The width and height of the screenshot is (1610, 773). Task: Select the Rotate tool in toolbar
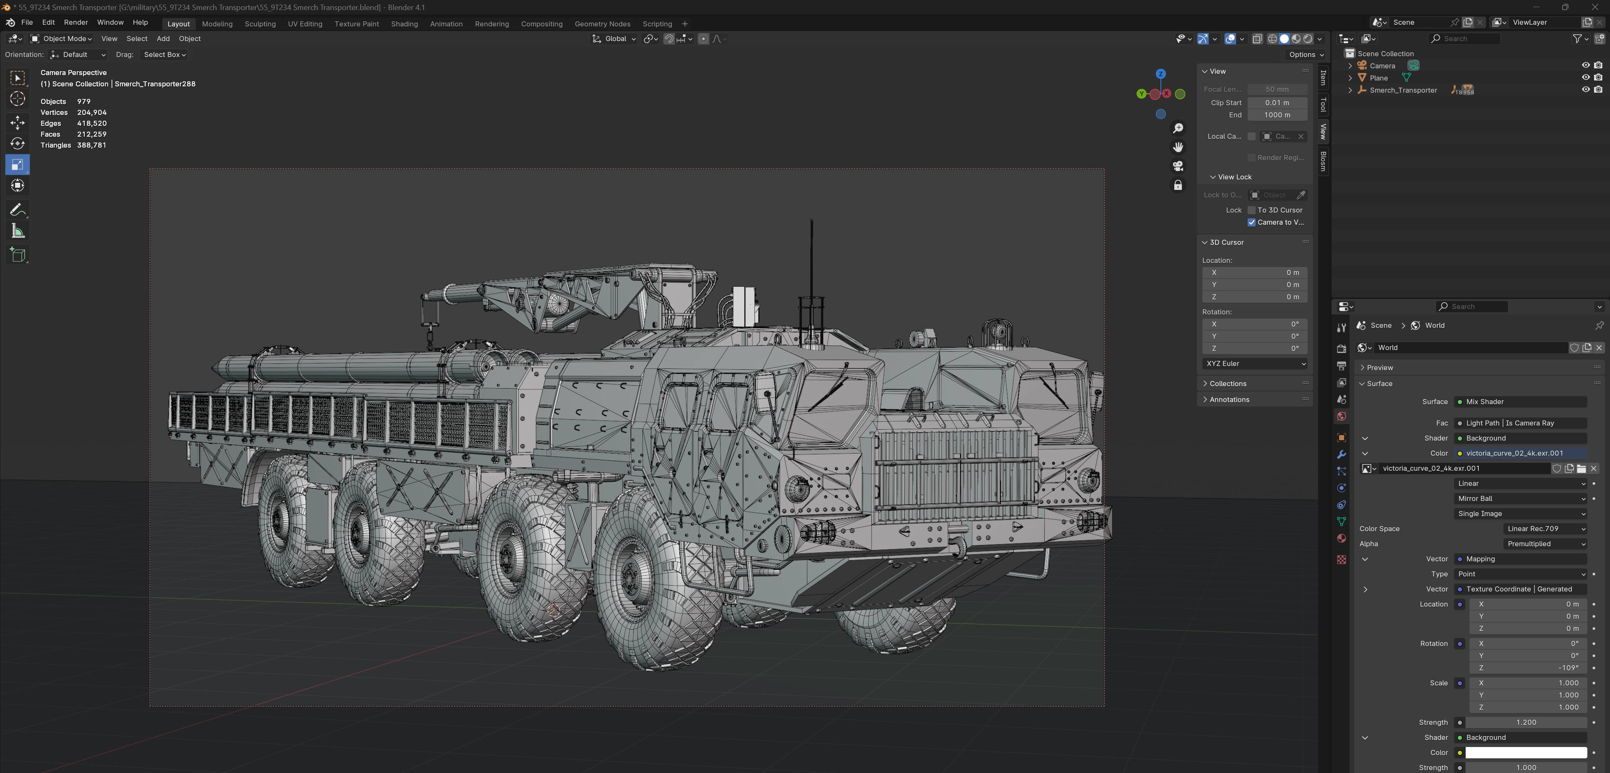(18, 144)
